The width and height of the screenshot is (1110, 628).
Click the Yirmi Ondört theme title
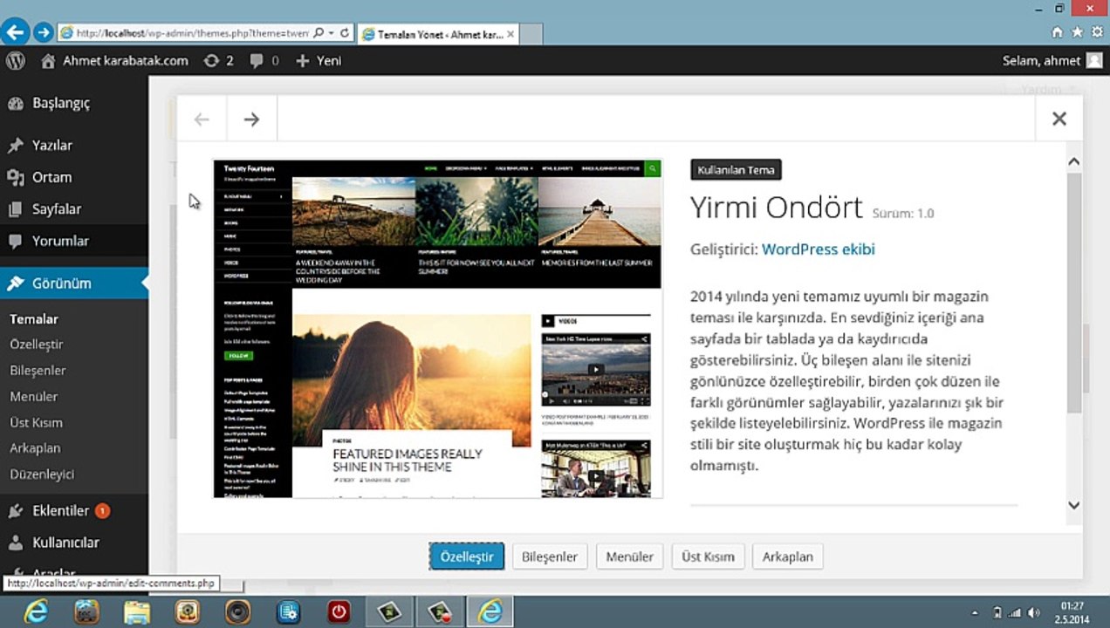(776, 208)
